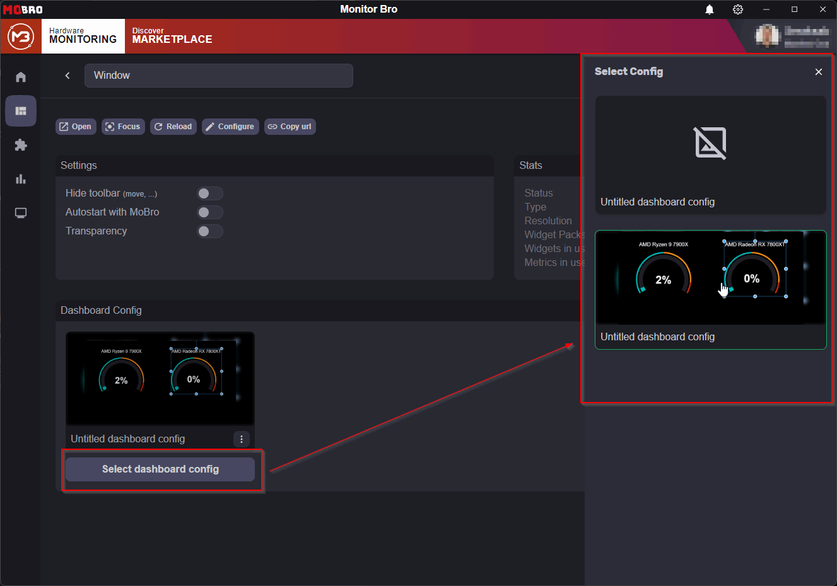The width and height of the screenshot is (837, 586).
Task: Close the Select Config panel
Action: click(819, 72)
